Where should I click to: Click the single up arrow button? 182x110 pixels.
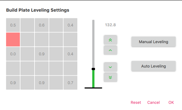point(110,50)
